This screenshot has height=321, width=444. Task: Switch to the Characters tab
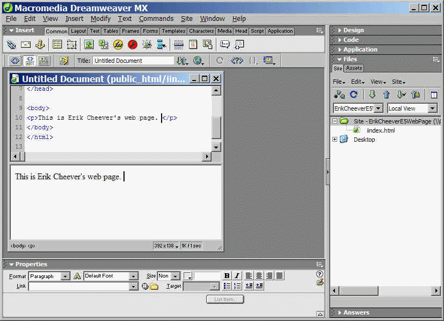pos(201,31)
